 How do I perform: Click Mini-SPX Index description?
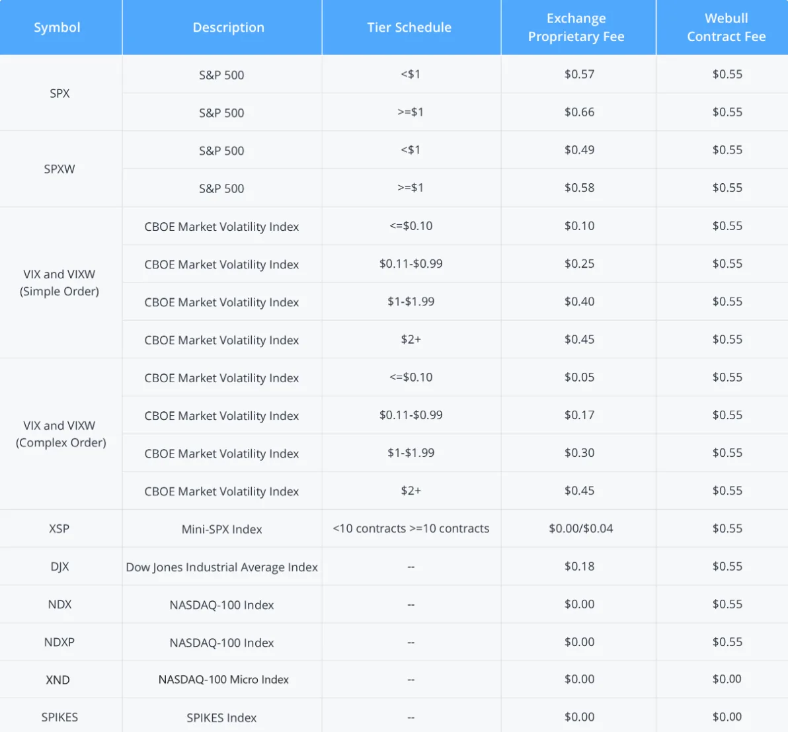pyautogui.click(x=221, y=529)
